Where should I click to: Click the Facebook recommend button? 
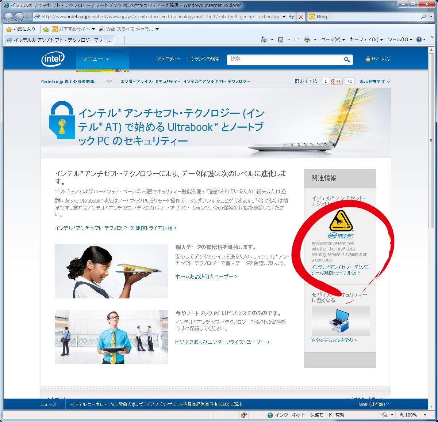tap(306, 81)
